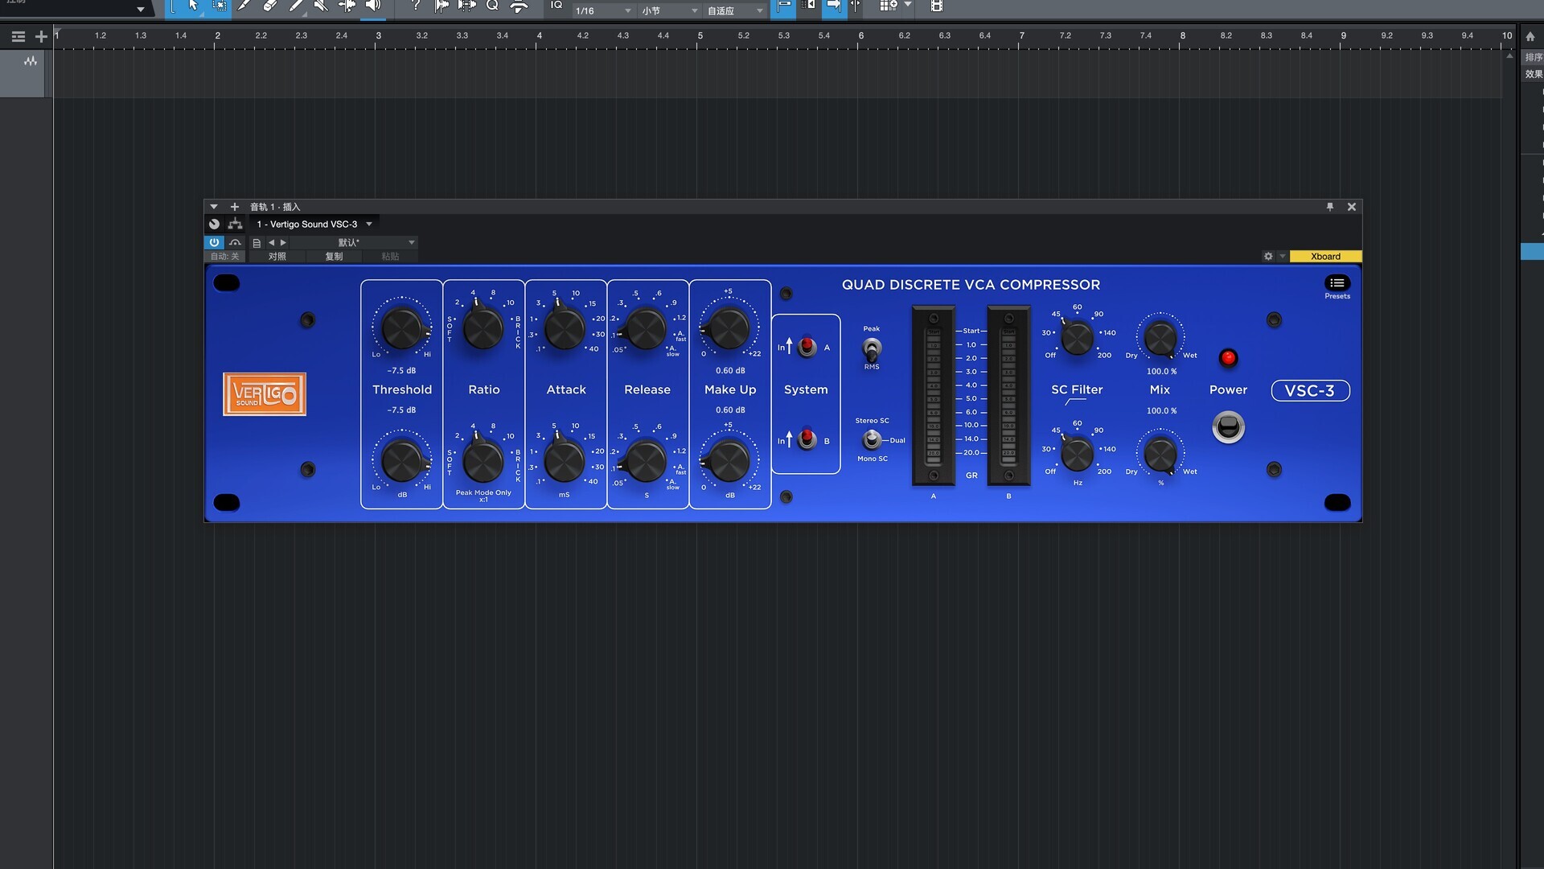
Task: Open the plugin window menu triangle
Action: pos(214,207)
